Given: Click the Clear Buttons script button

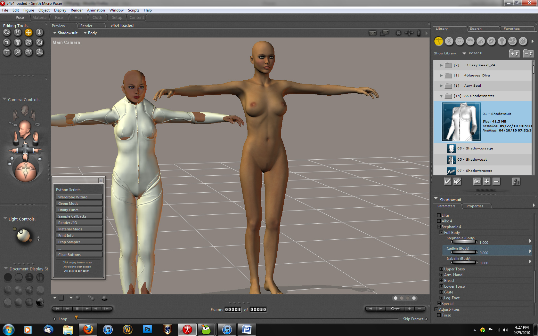Looking at the screenshot, I should [x=79, y=255].
